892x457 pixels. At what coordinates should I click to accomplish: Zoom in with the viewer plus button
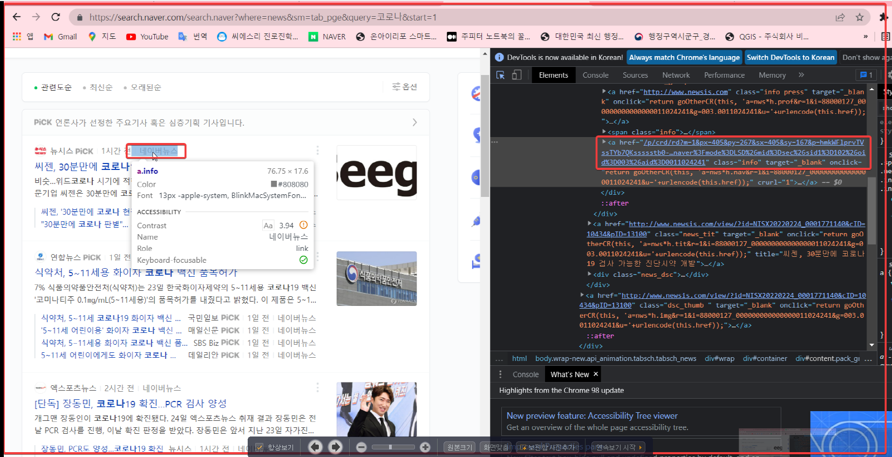[x=425, y=447]
